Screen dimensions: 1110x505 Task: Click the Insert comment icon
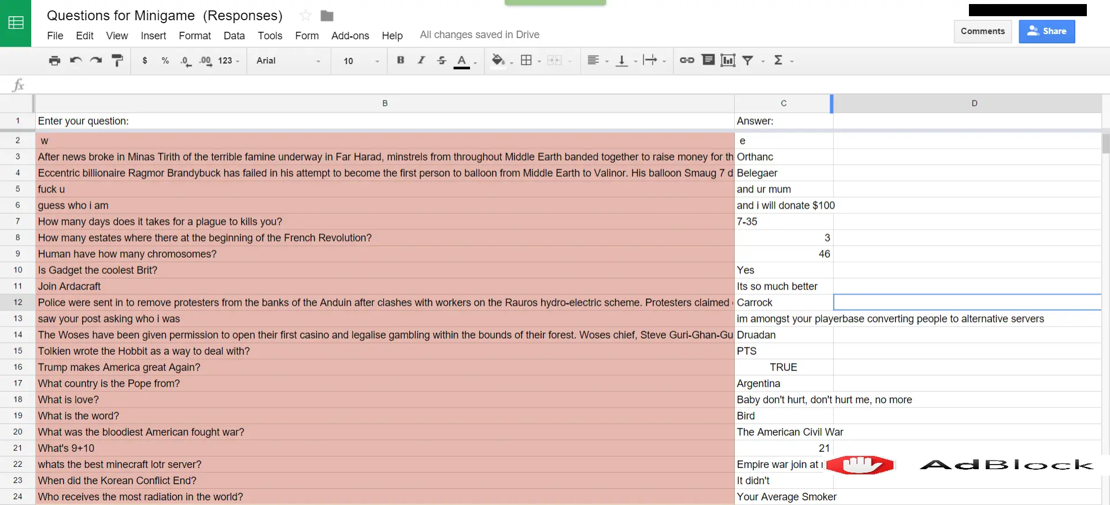click(708, 60)
